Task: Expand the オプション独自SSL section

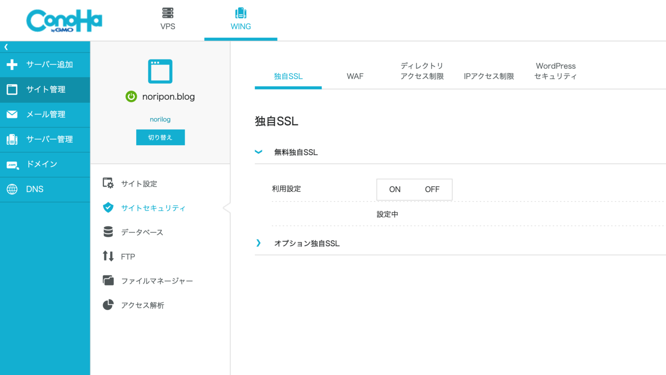Action: (x=259, y=243)
